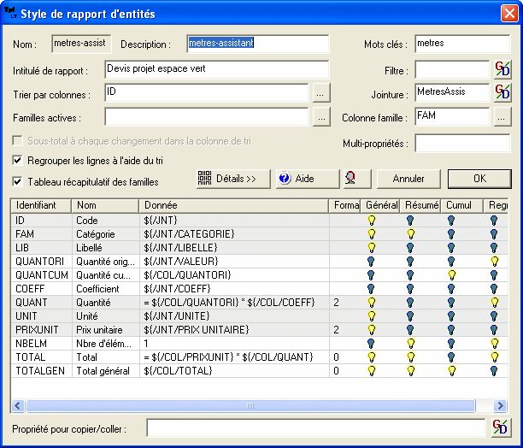This screenshot has width=523, height=448.
Task: Open the join editor icon beside Jointure
Action: click(502, 92)
